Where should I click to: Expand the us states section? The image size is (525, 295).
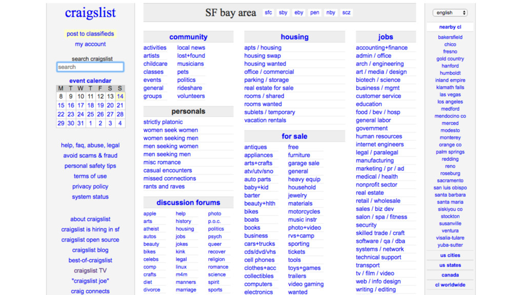[450, 265]
